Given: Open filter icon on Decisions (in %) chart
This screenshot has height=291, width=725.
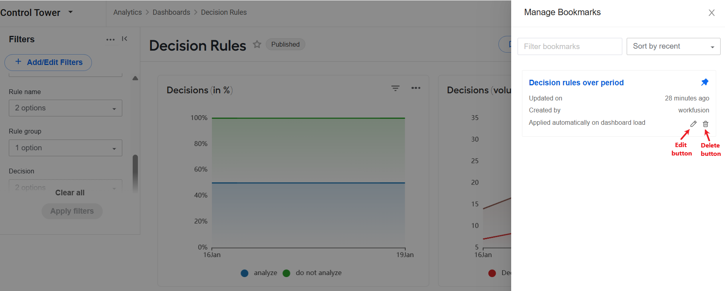Looking at the screenshot, I should pos(395,88).
